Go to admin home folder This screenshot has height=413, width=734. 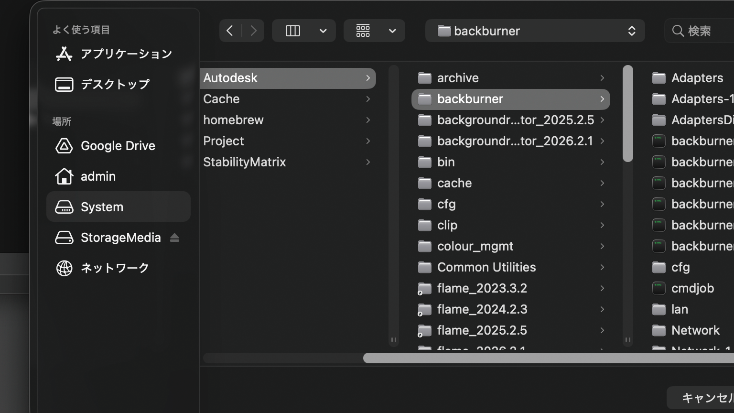click(x=98, y=176)
